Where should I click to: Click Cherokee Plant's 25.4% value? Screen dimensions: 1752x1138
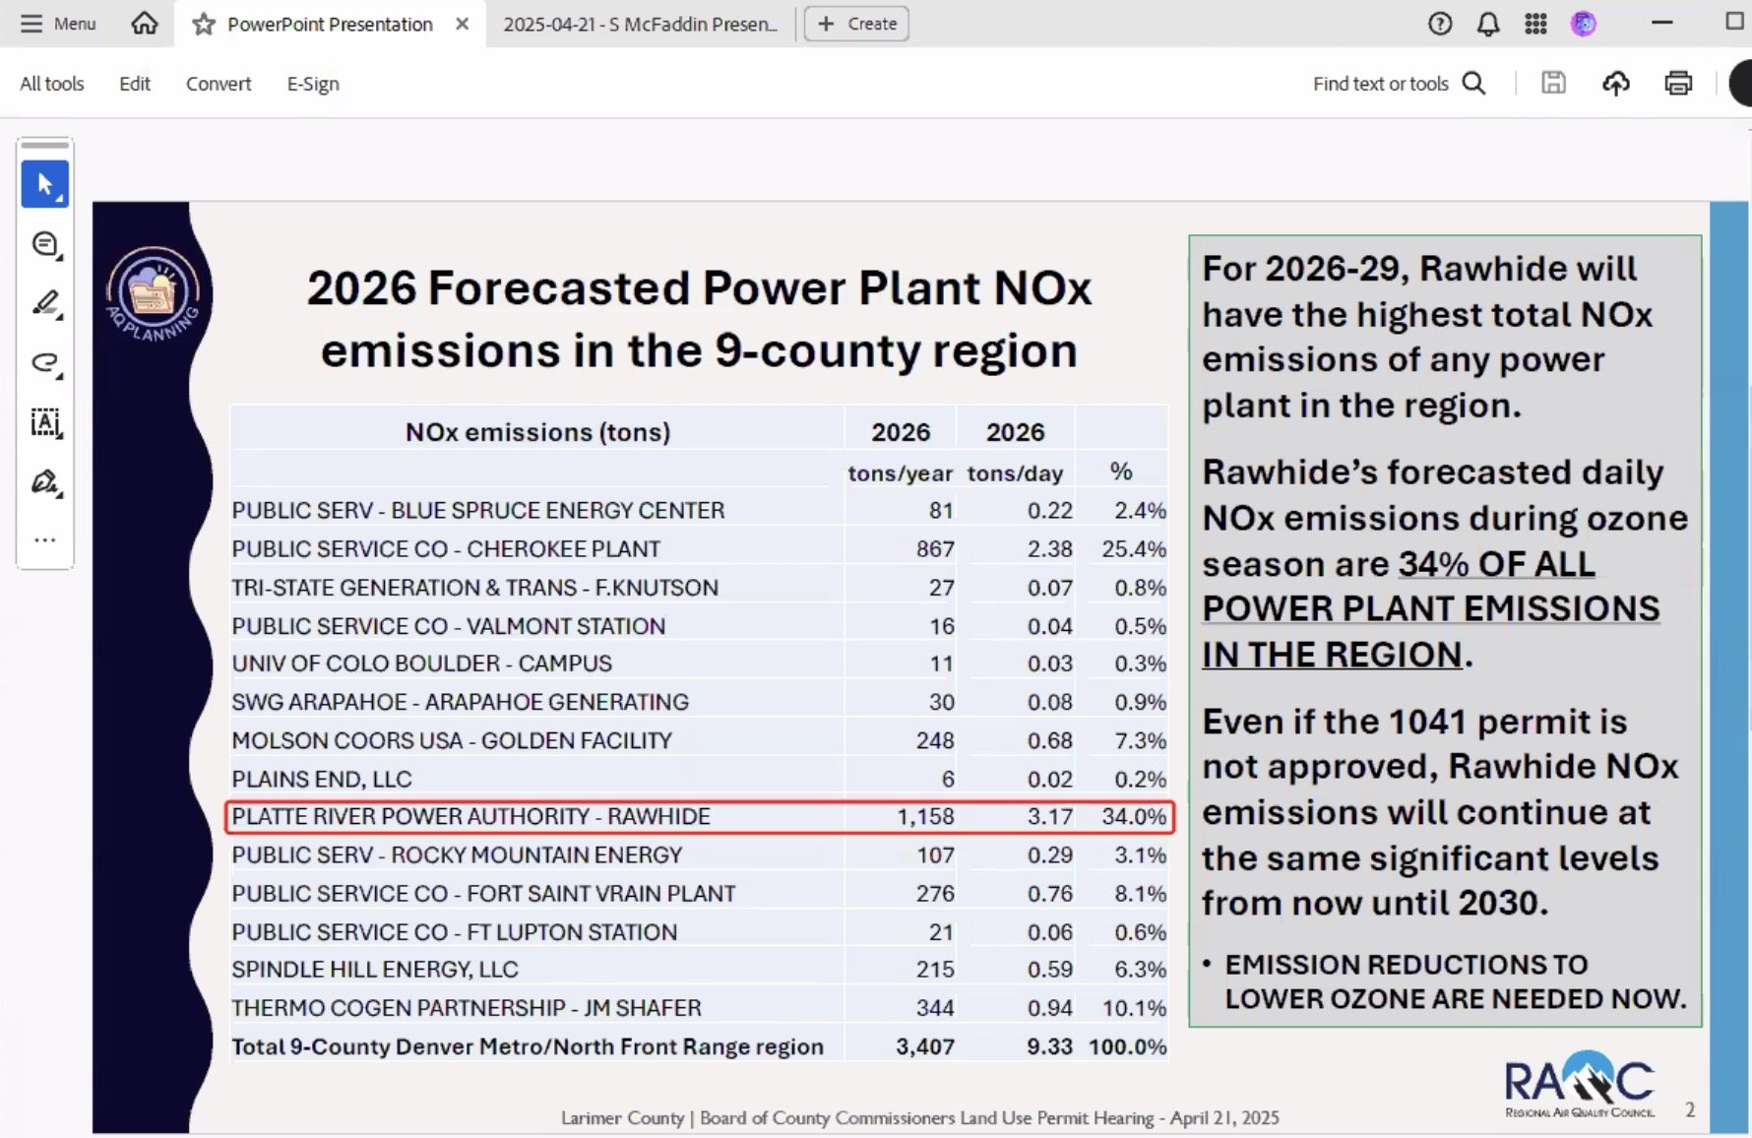pos(1134,548)
